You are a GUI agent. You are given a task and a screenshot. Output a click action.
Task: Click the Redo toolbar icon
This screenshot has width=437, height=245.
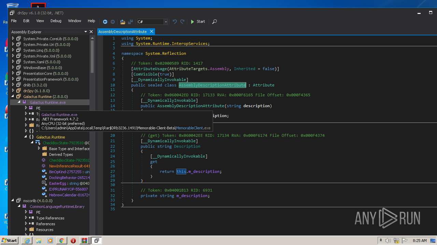(x=182, y=21)
